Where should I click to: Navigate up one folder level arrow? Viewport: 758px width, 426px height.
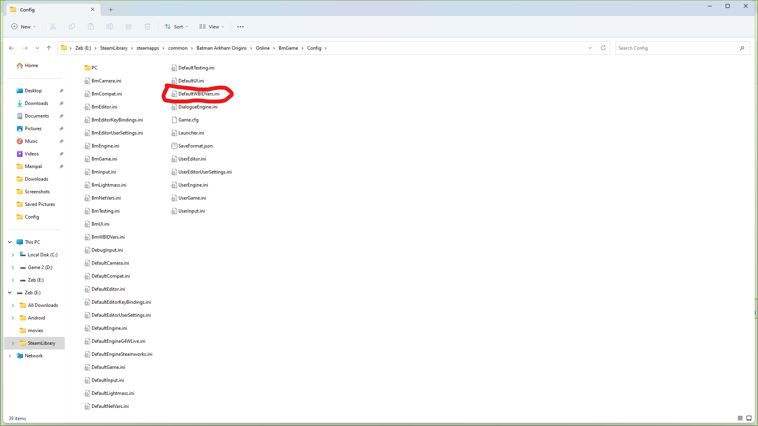(x=49, y=48)
